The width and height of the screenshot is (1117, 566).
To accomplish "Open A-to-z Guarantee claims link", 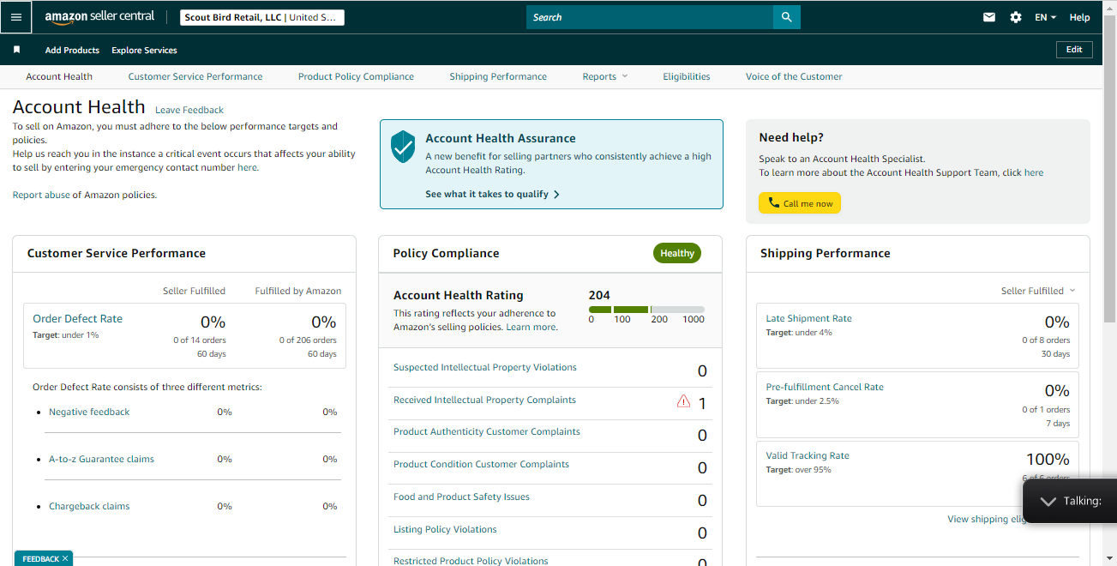I will click(x=101, y=459).
